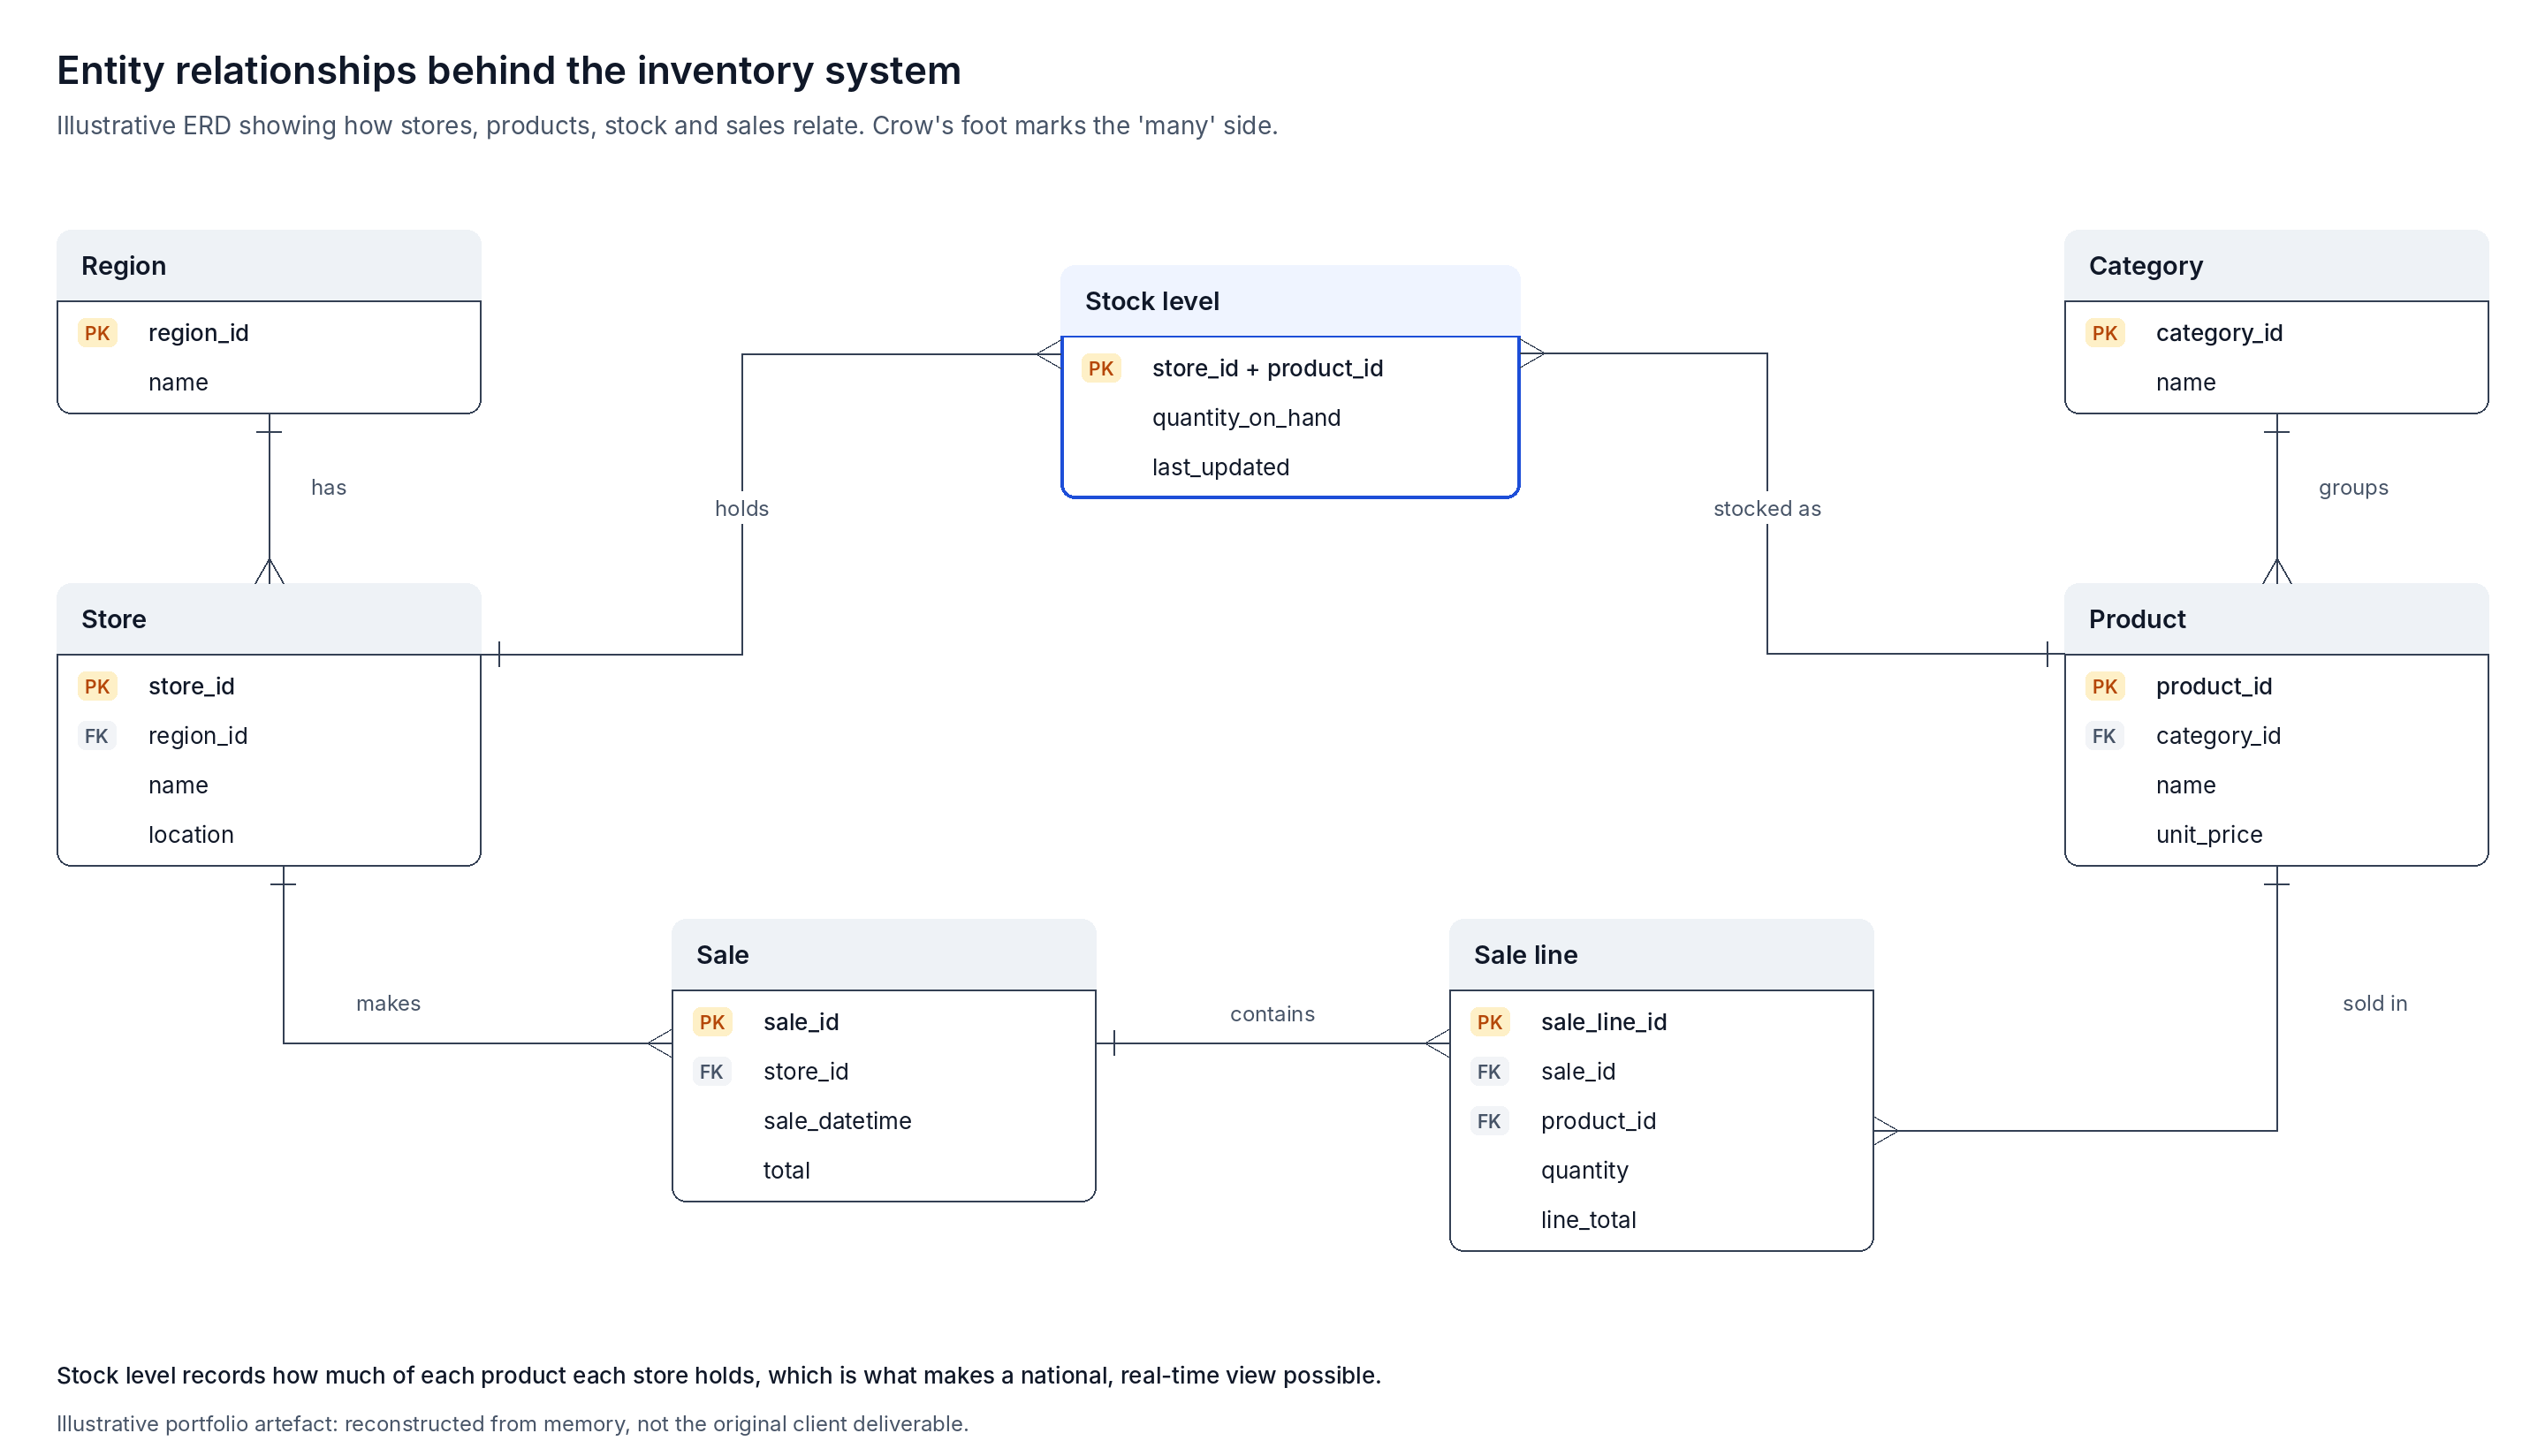
Task: Click the line_total attribute
Action: coord(1588,1220)
